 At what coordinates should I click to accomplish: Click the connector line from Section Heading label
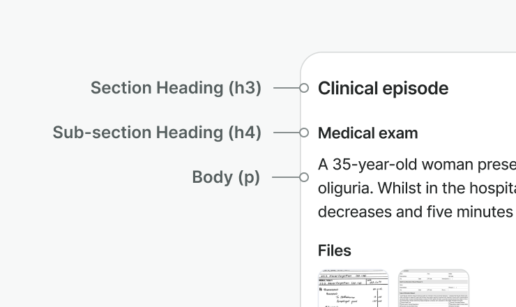pyautogui.click(x=287, y=88)
